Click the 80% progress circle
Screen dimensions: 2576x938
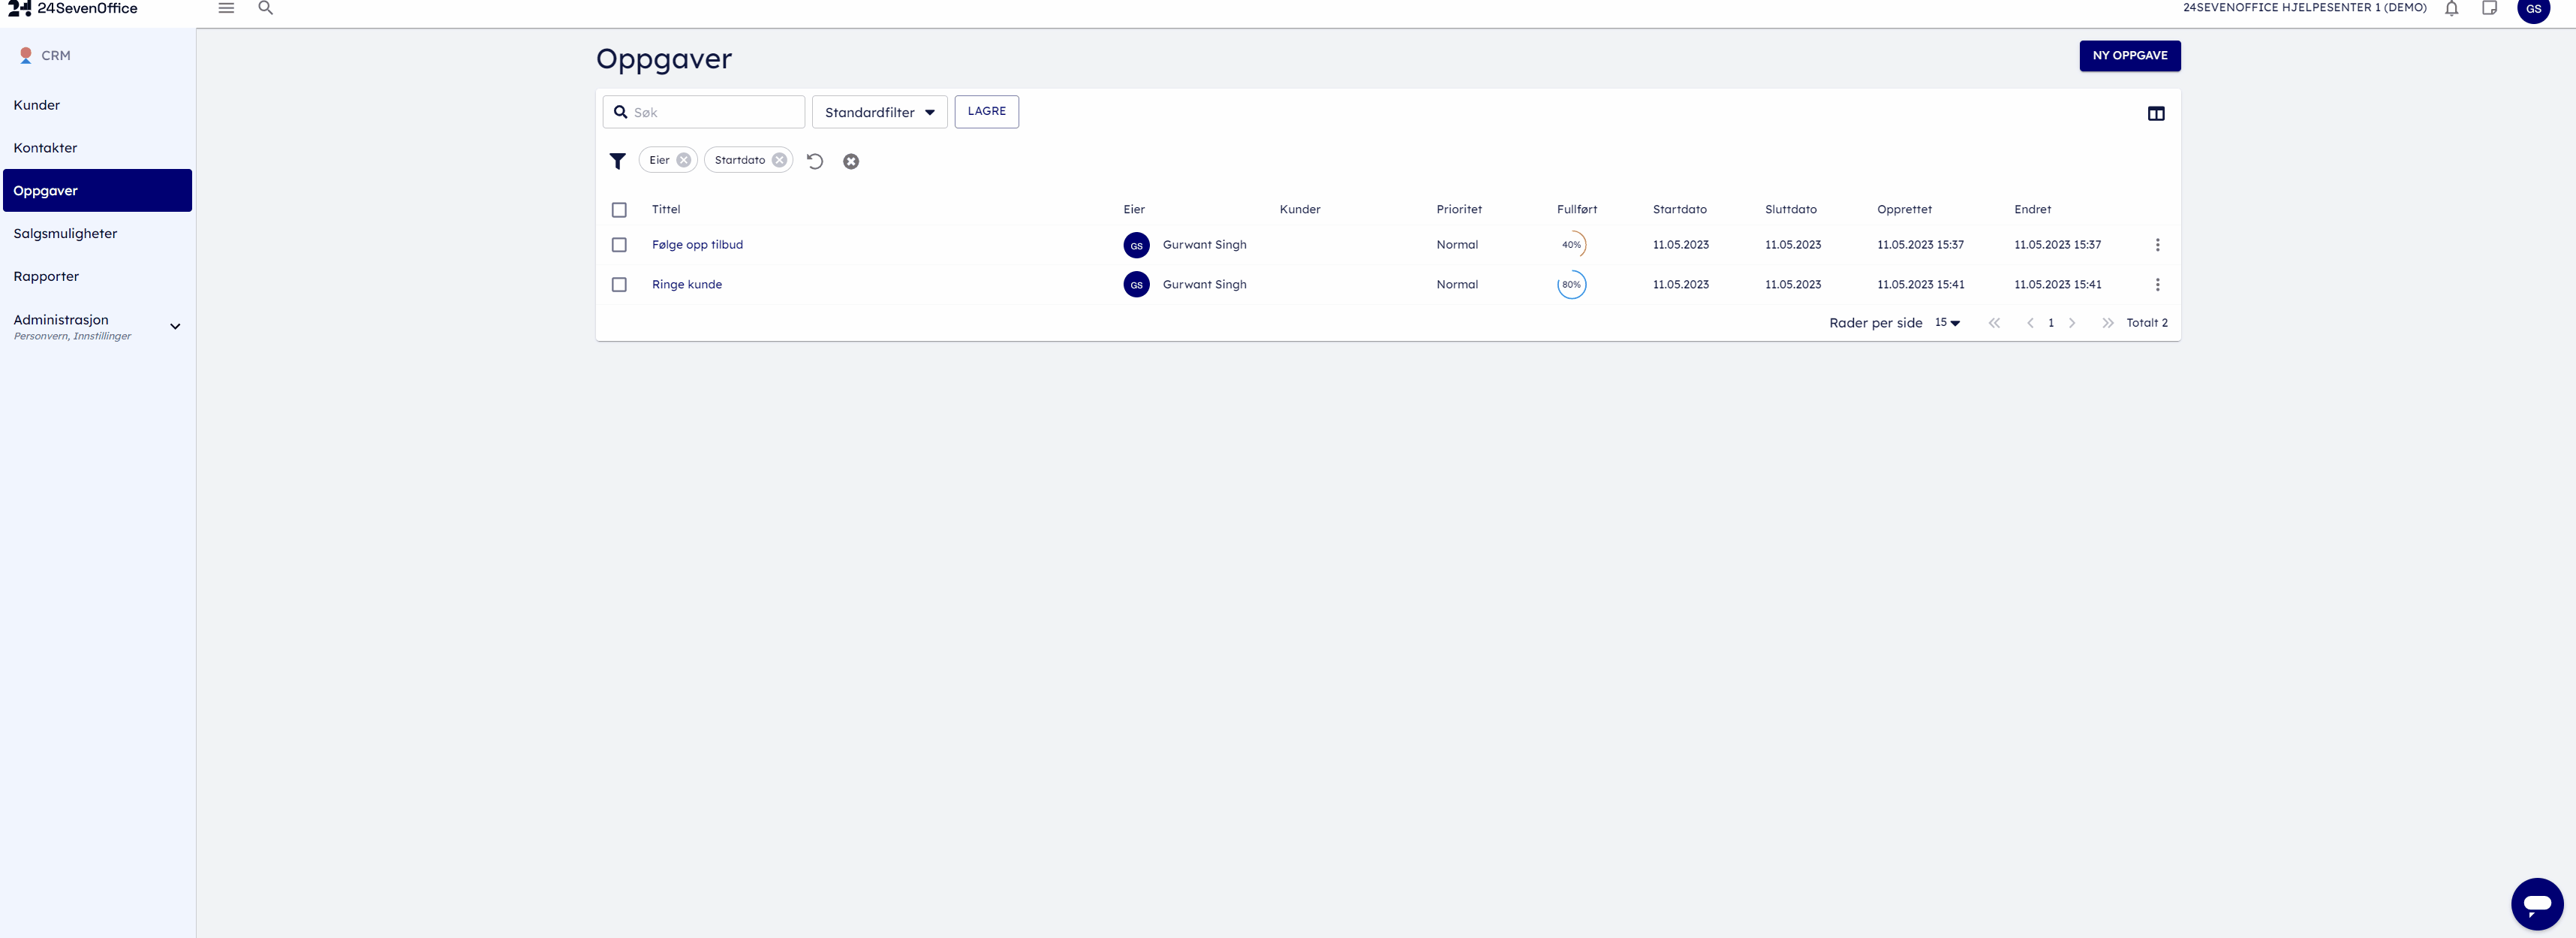pyautogui.click(x=1571, y=285)
